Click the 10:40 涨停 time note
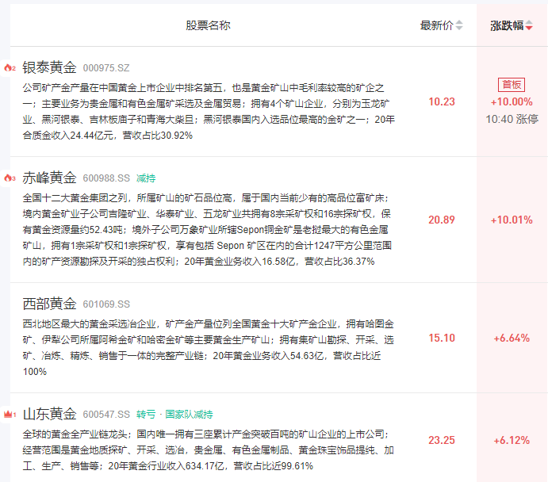 click(x=512, y=120)
